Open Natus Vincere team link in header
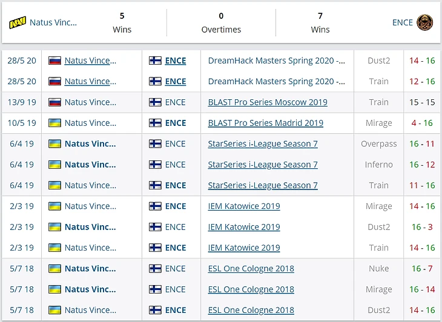 point(53,22)
